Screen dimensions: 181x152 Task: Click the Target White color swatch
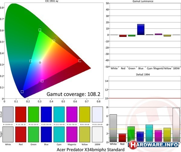pos(8,134)
